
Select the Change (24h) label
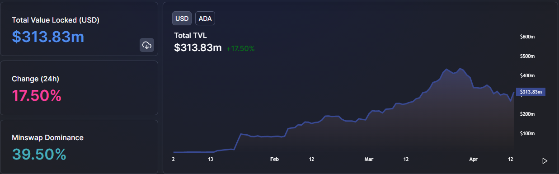coord(36,79)
